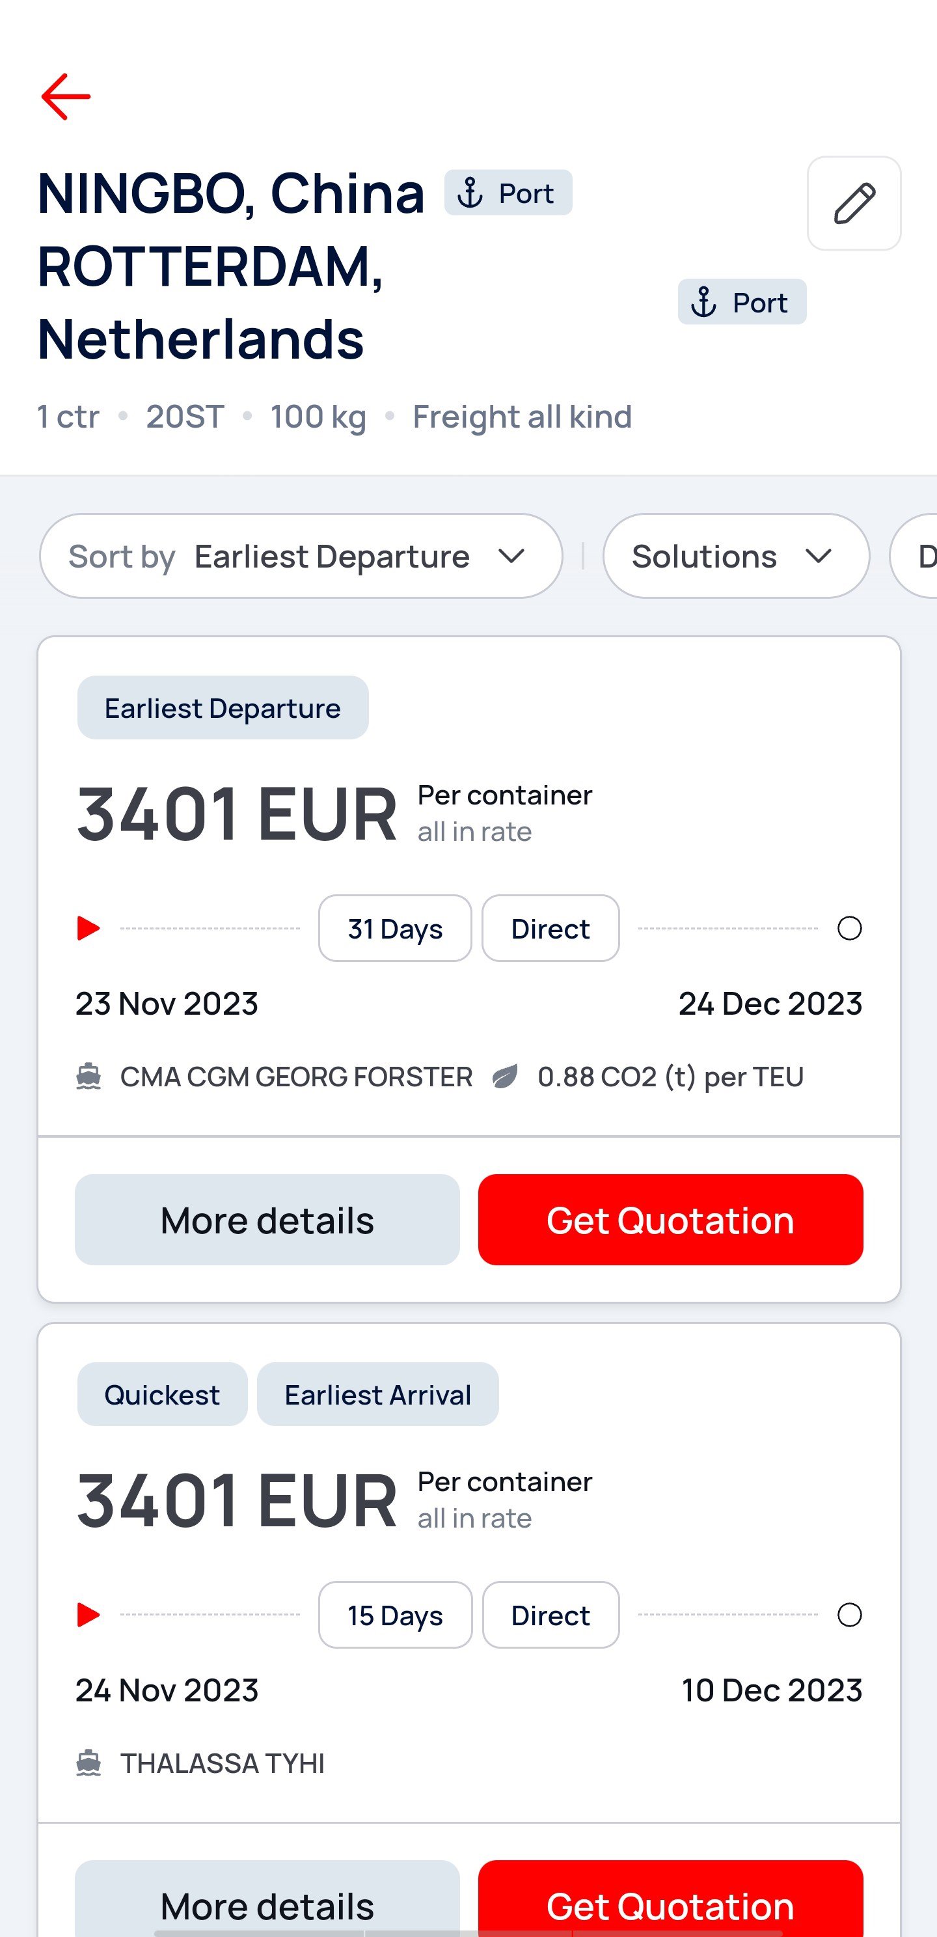Click the pencil edit search icon
The height and width of the screenshot is (1937, 937).
coord(854,203)
